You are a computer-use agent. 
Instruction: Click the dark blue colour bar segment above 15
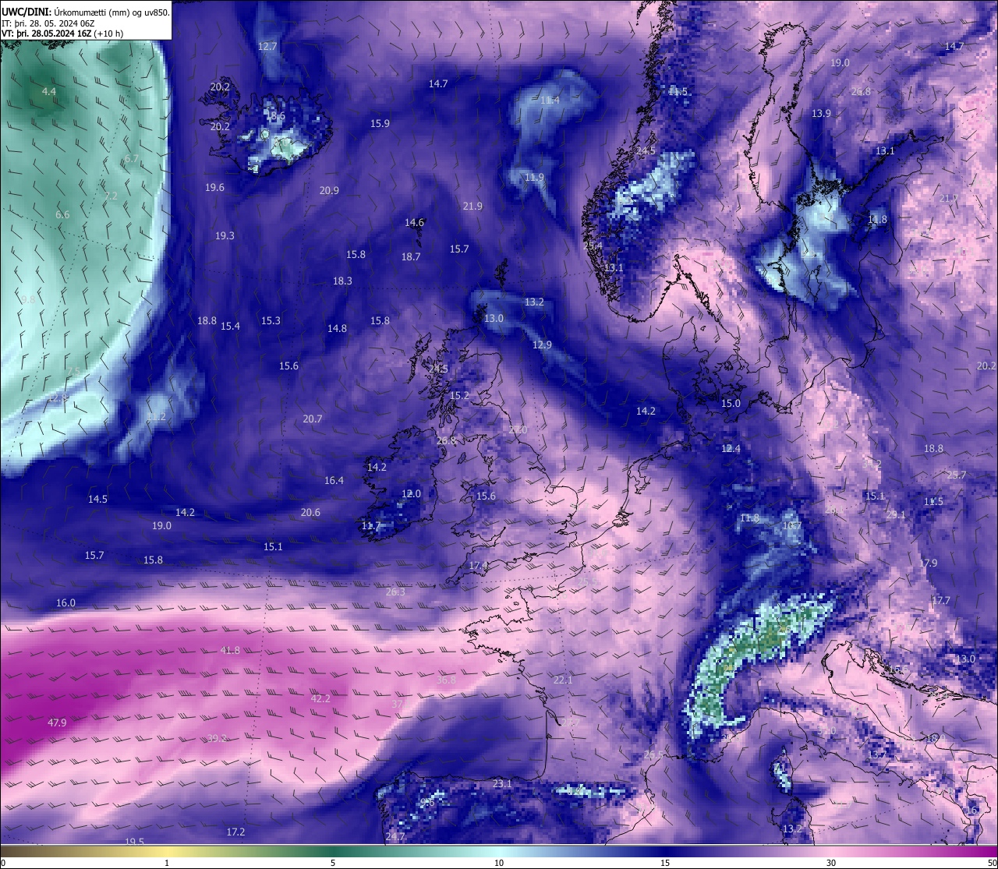tap(665, 852)
